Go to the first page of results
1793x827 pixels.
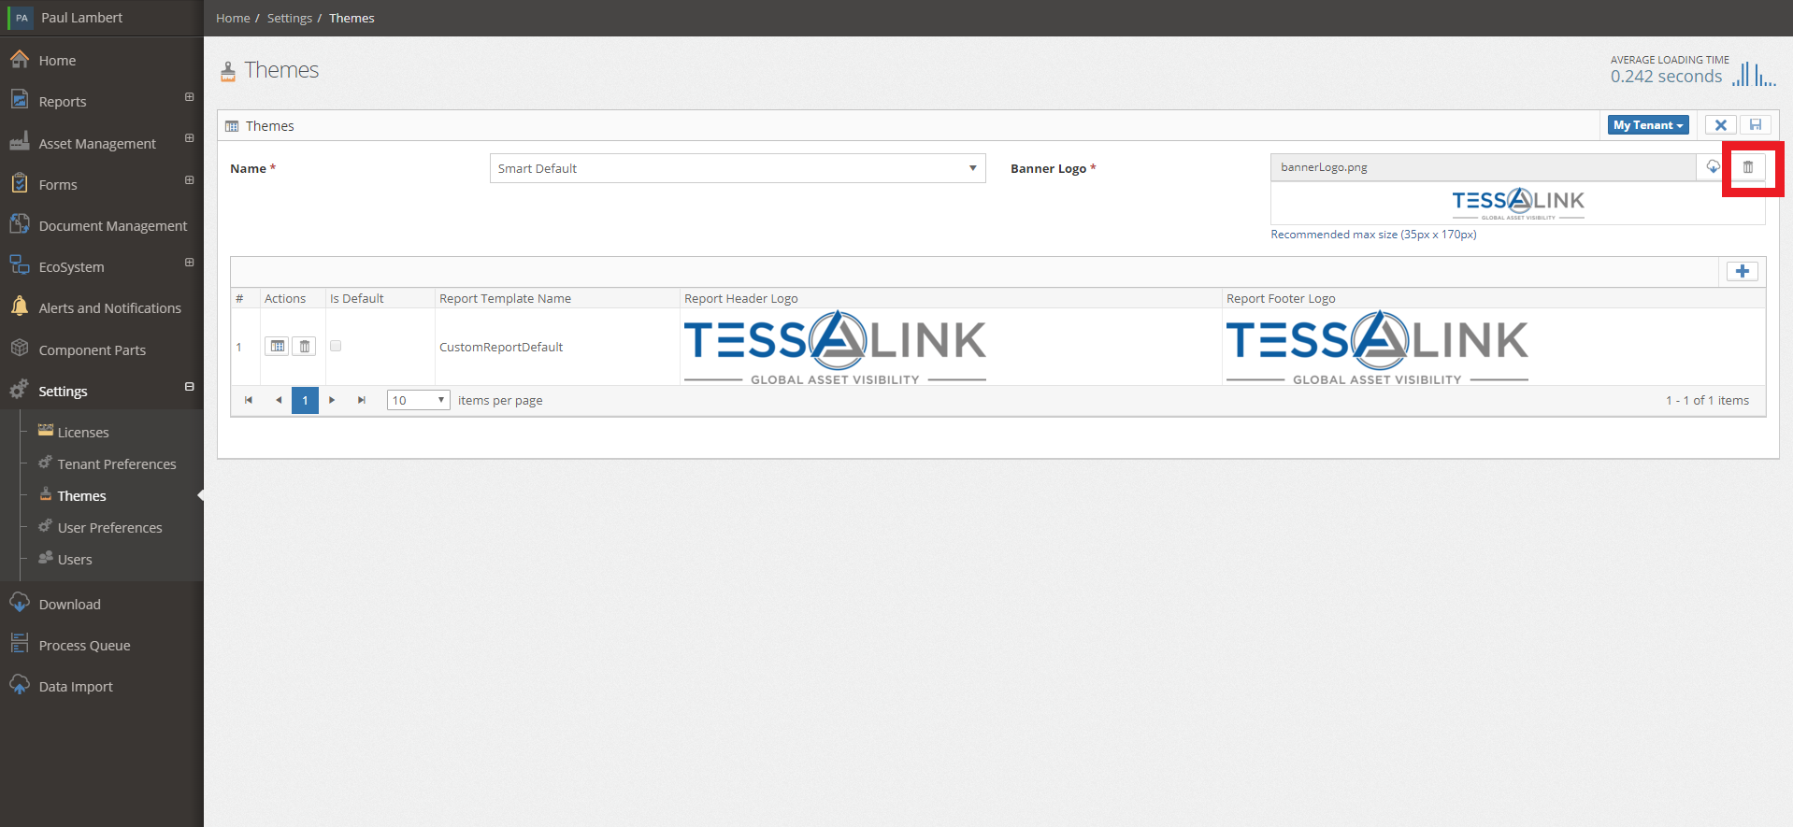pos(249,400)
